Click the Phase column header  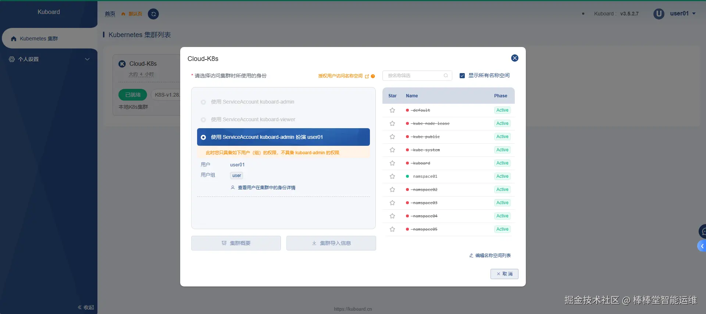500,96
